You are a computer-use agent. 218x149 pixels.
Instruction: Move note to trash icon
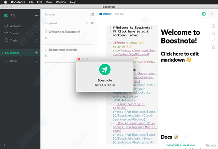213,47
